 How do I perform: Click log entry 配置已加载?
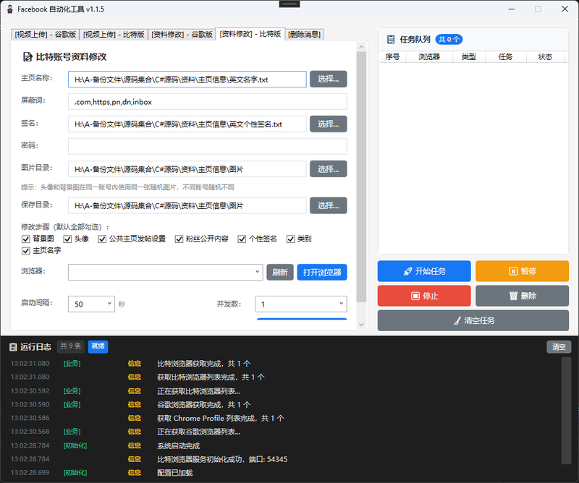point(175,473)
